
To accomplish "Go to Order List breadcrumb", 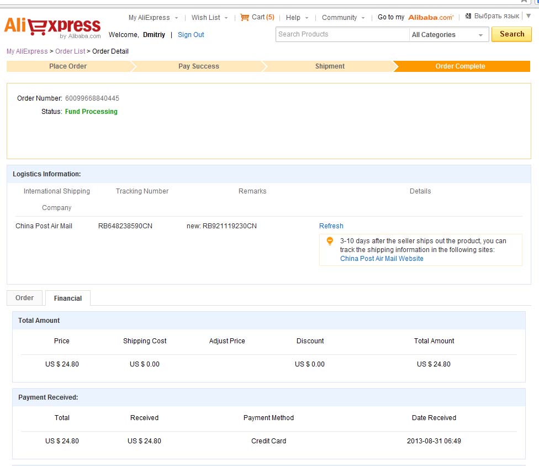I will coord(70,51).
